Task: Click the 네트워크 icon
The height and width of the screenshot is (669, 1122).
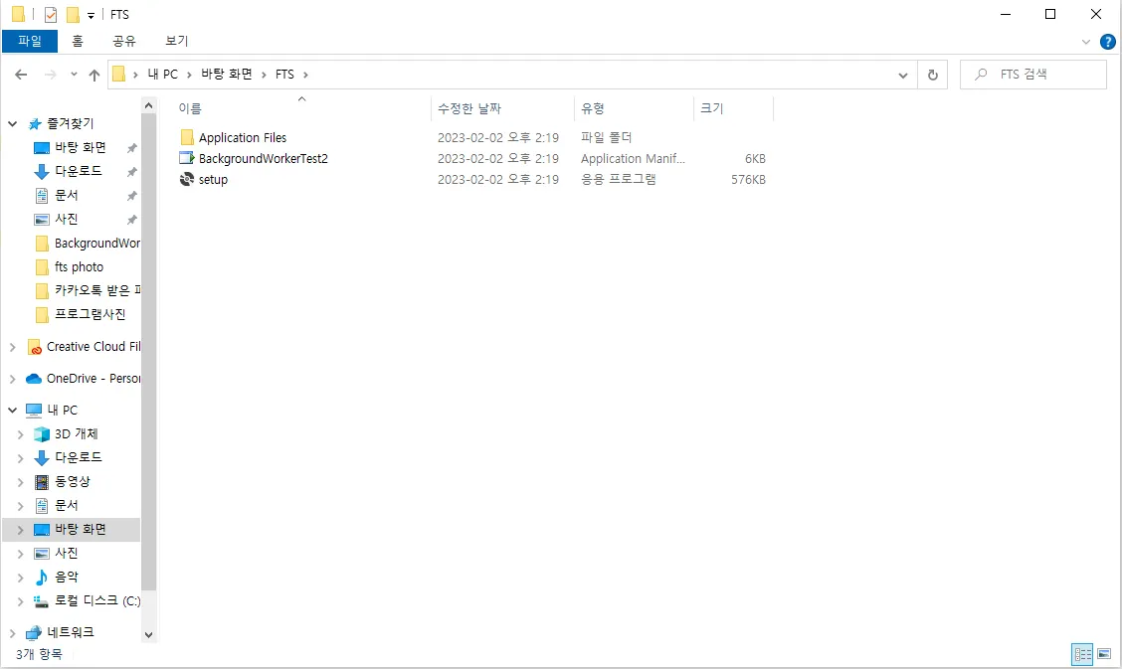Action: pos(34,632)
